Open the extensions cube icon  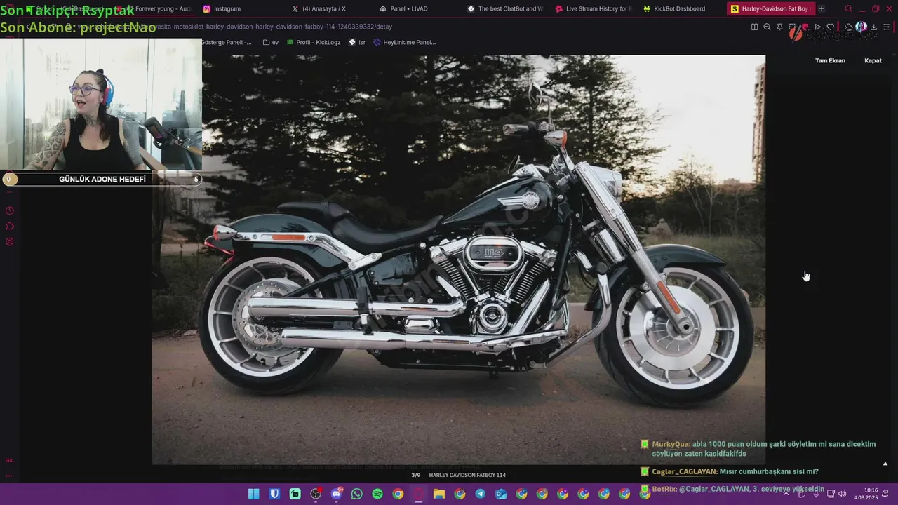(x=848, y=27)
